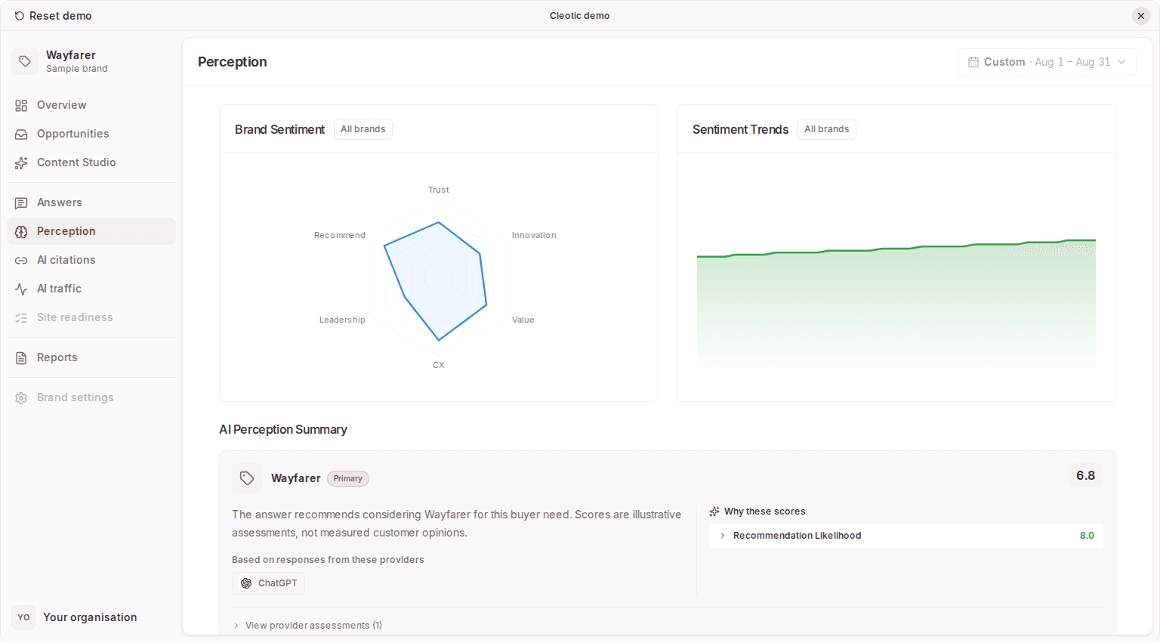The image size is (1160, 643).
Task: Click the Answers message icon
Action: pos(21,203)
